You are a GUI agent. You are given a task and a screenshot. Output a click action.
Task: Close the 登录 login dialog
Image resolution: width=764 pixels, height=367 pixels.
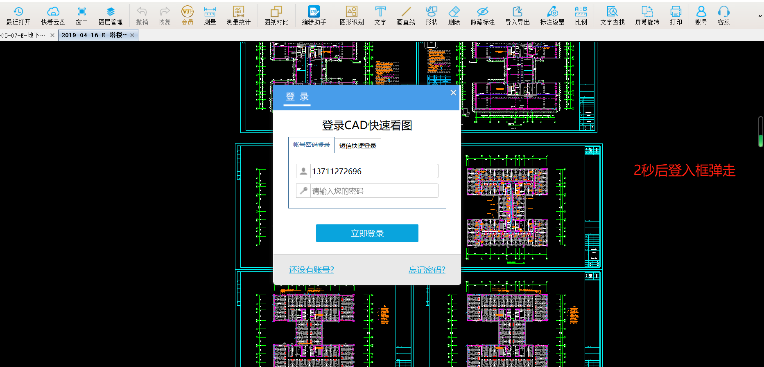(x=453, y=93)
